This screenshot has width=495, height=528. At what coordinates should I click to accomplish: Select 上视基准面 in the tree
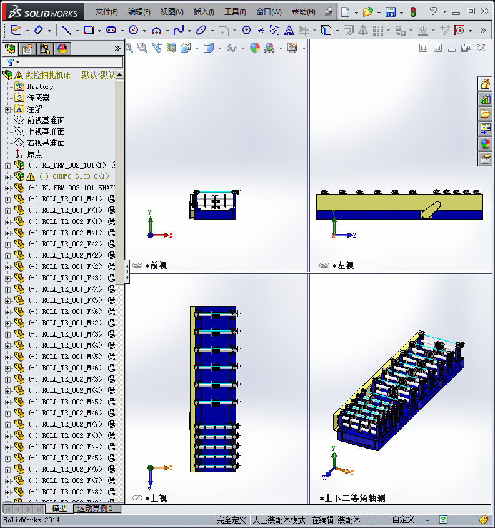(46, 131)
